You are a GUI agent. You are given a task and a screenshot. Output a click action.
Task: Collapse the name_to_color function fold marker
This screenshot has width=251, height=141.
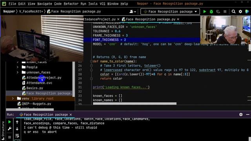(91, 61)
